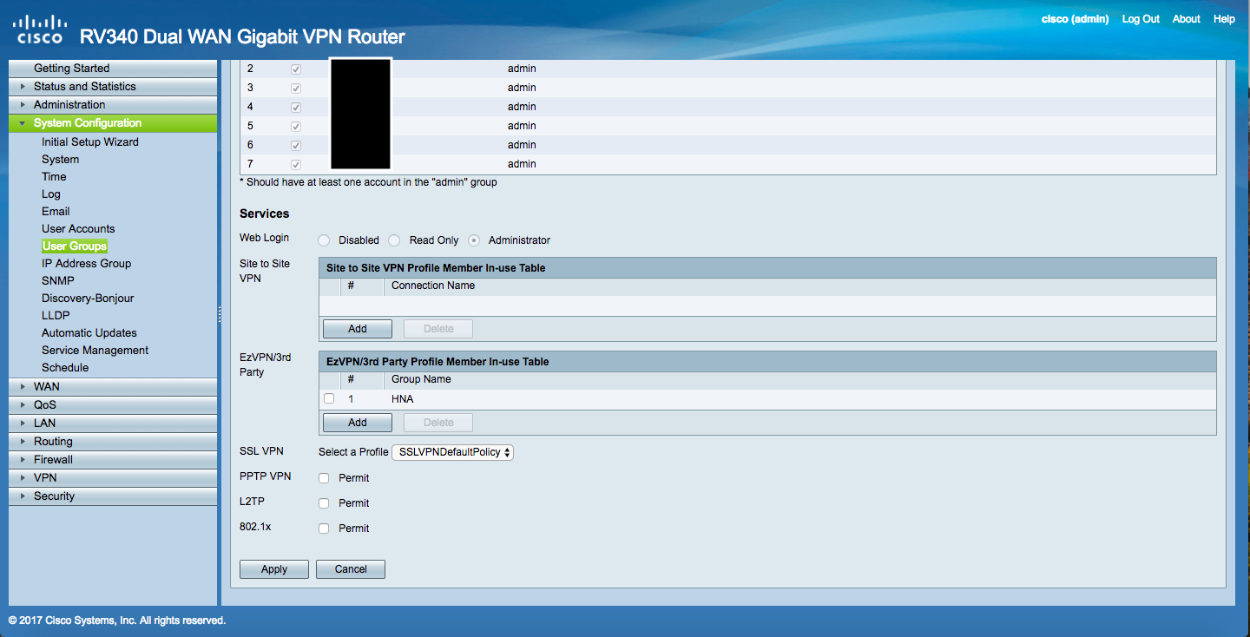This screenshot has width=1250, height=637.
Task: Enable L2TP Permit checkbox
Action: point(324,503)
